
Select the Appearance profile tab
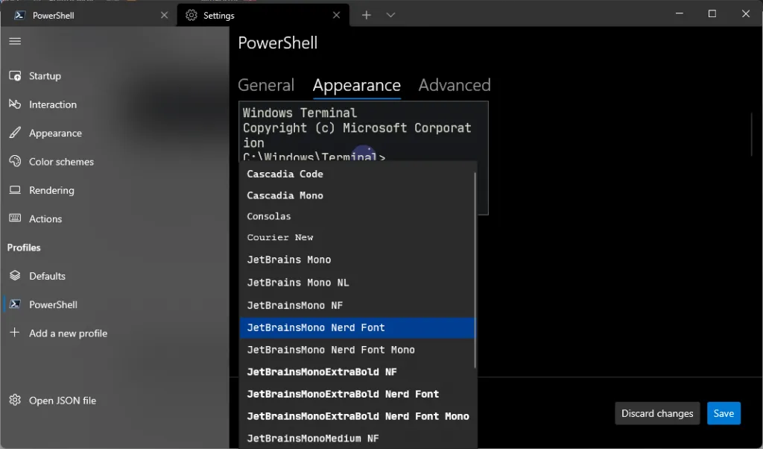point(357,85)
